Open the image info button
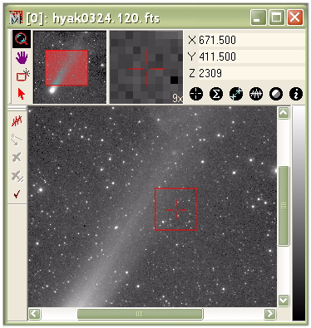This screenshot has width=311, height=328. pyautogui.click(x=296, y=94)
